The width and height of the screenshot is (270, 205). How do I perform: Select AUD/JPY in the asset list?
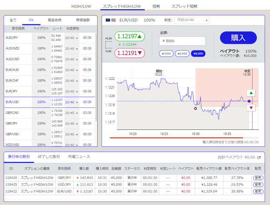pyautogui.click(x=12, y=38)
